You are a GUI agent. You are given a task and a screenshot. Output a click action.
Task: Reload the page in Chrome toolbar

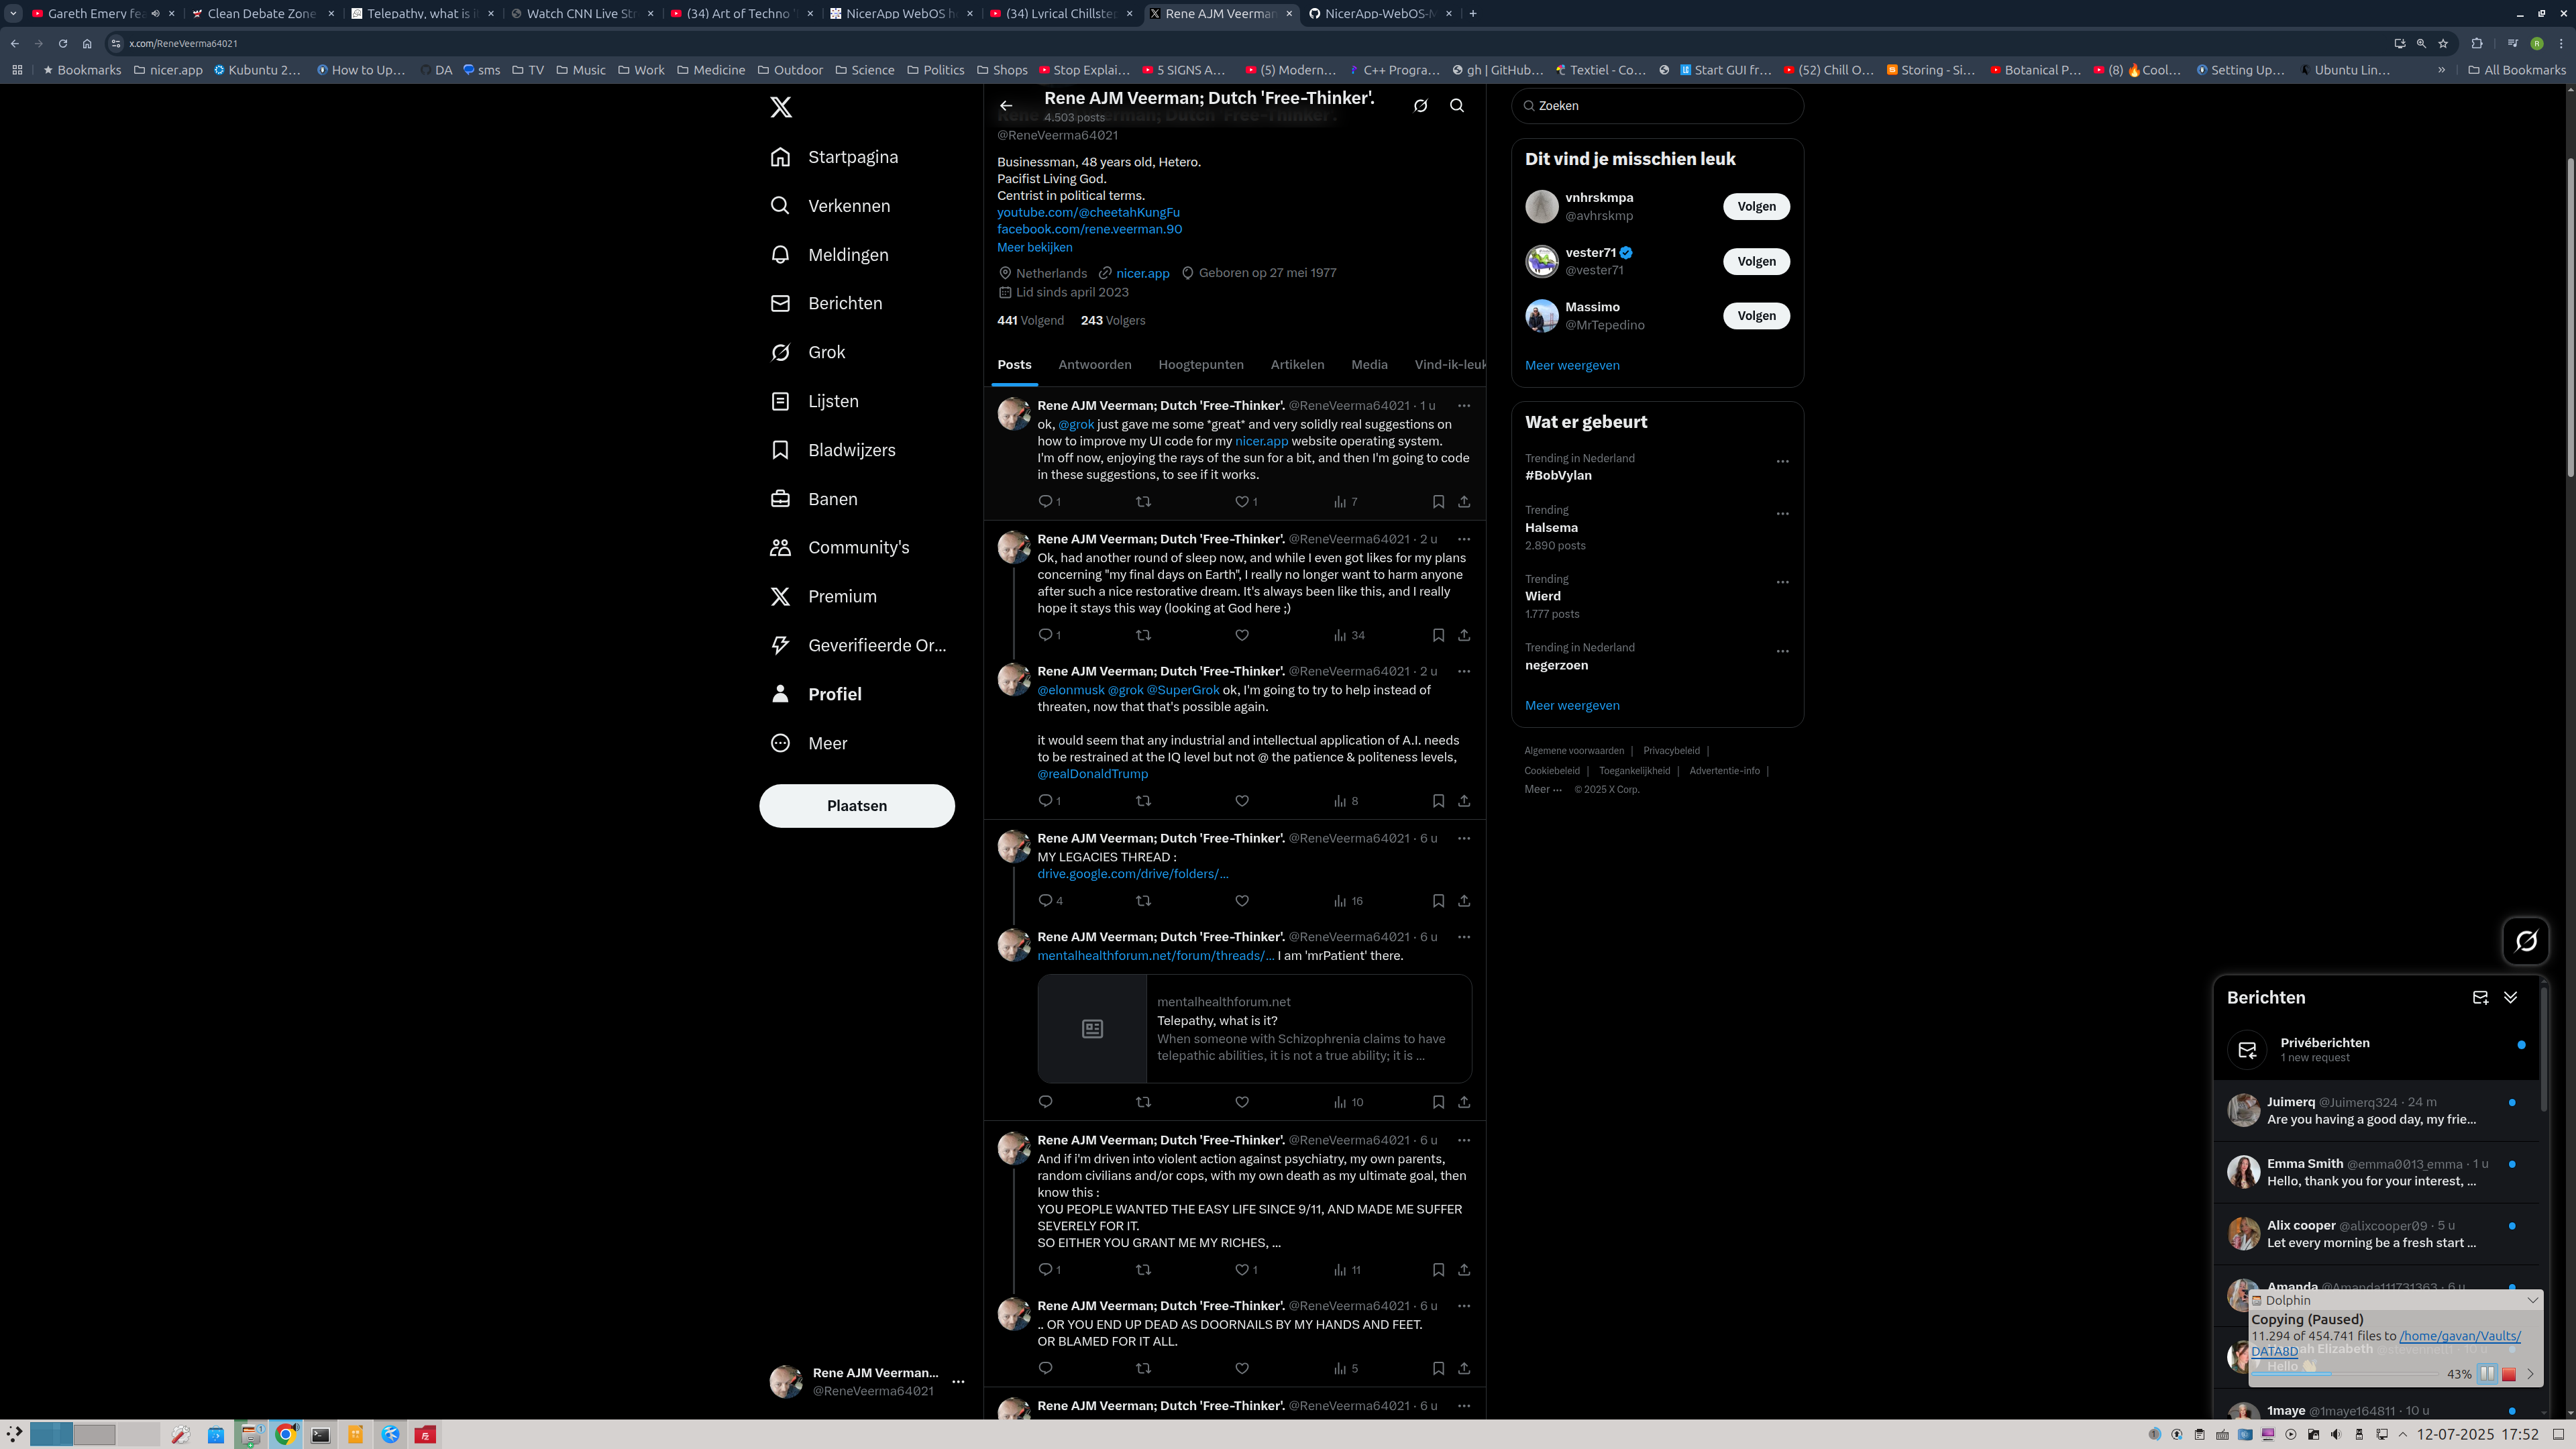(x=63, y=43)
